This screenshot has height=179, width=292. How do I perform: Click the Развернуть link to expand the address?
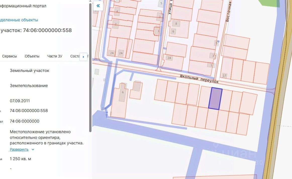pyautogui.click(x=19, y=149)
